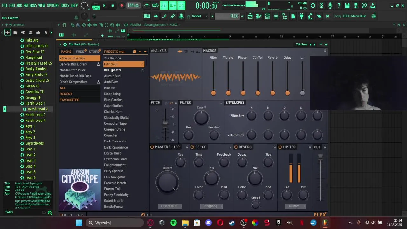407x229 pixels.
Task: Open the TOOLS menu
Action: [65, 5]
